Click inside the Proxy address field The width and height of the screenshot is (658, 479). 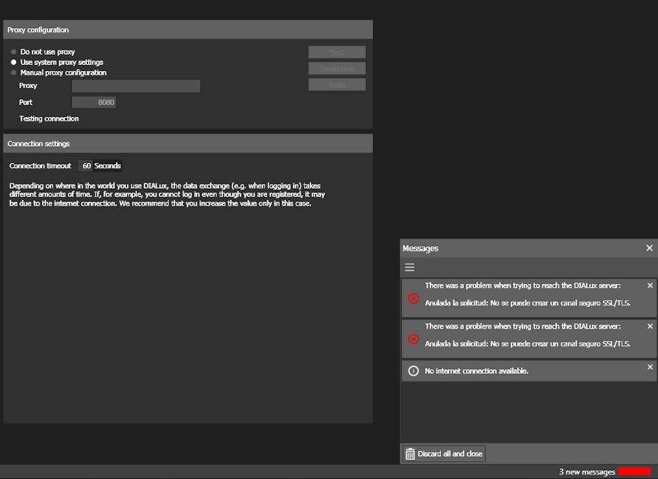coord(136,85)
